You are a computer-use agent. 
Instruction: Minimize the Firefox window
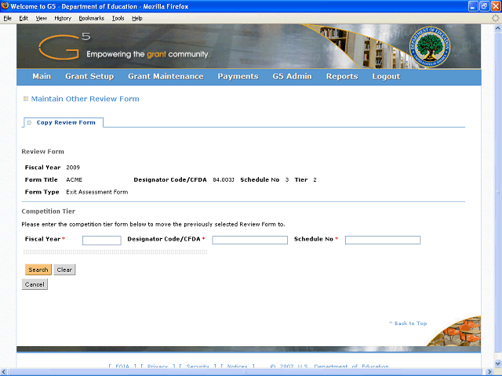(x=473, y=6)
